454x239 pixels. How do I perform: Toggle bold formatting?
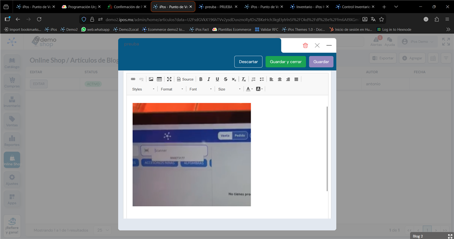pyautogui.click(x=201, y=79)
